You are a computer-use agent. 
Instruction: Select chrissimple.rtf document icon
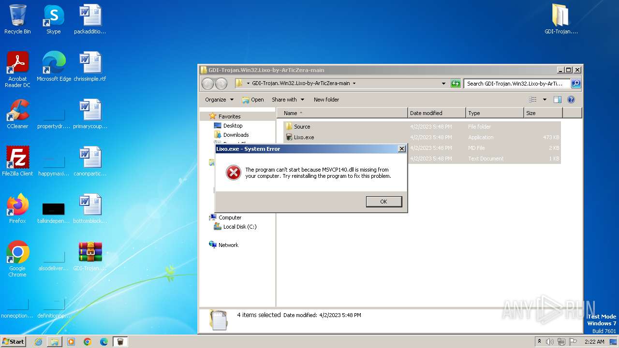tap(90, 67)
